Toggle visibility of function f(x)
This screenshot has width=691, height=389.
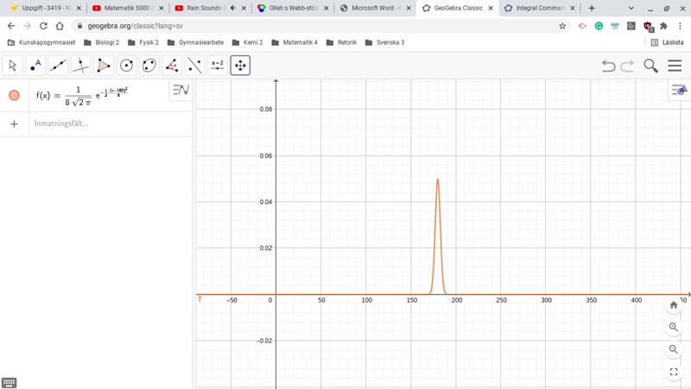14,95
